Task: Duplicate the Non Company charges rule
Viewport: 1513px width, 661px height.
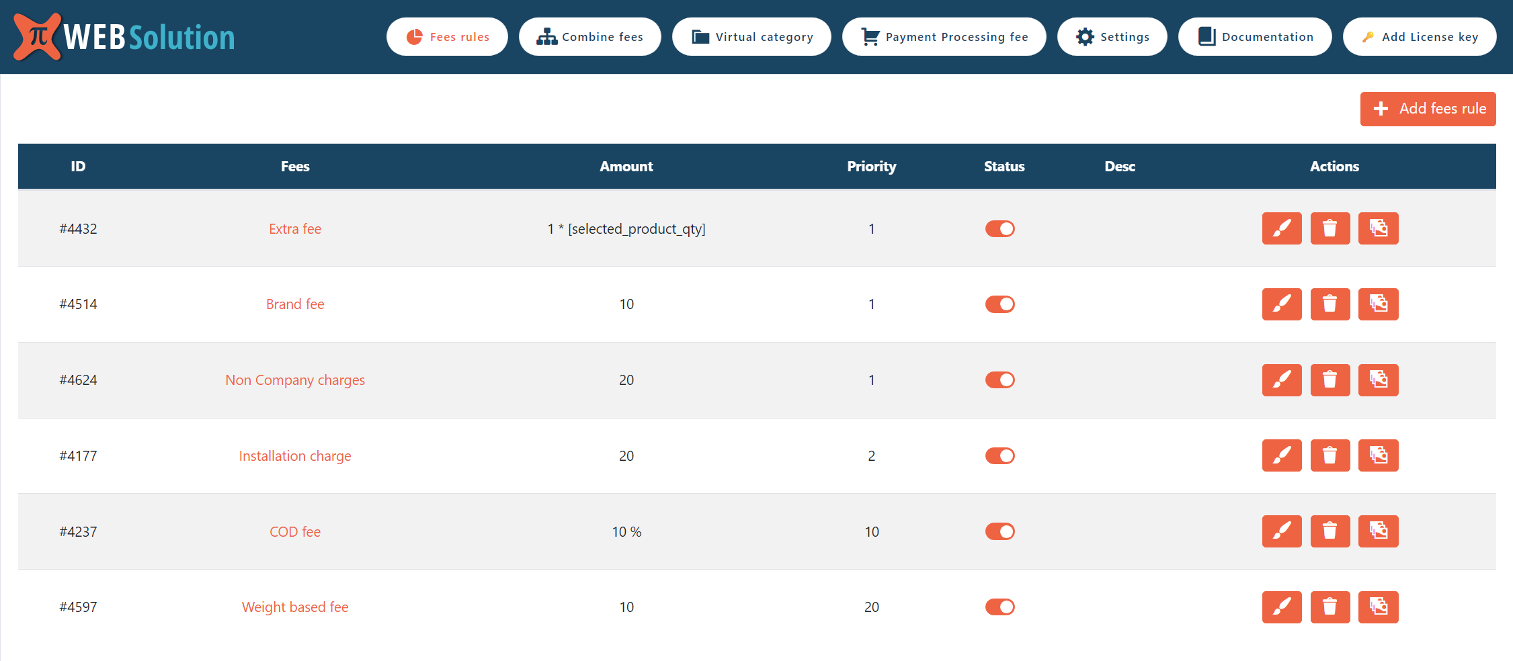Action: 1378,380
